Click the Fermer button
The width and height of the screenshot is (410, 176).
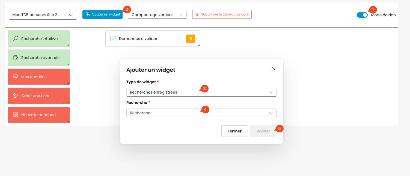click(234, 131)
